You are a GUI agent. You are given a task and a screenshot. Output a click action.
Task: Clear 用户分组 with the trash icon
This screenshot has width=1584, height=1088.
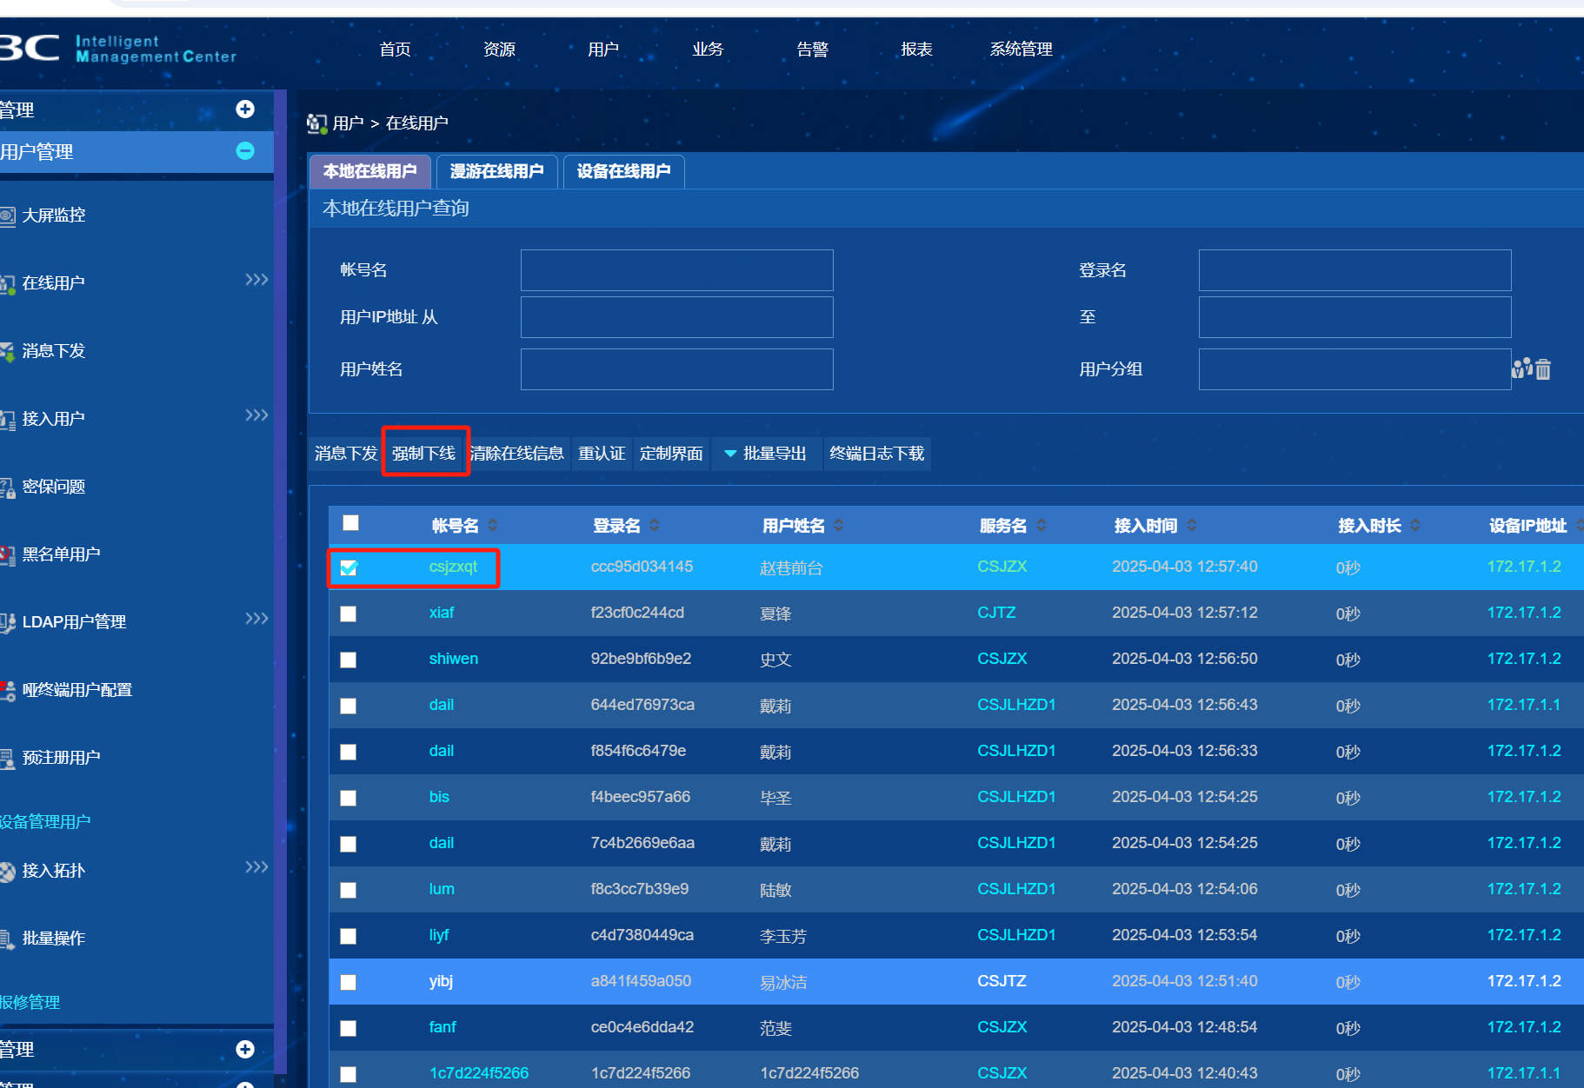tap(1543, 369)
